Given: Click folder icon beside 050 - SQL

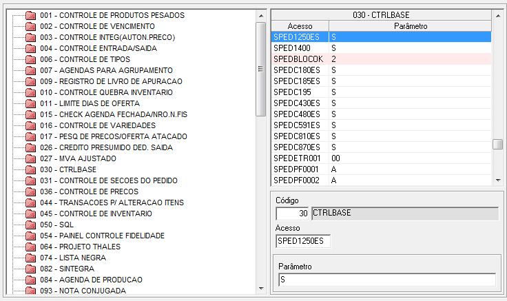Looking at the screenshot, I should [x=30, y=225].
